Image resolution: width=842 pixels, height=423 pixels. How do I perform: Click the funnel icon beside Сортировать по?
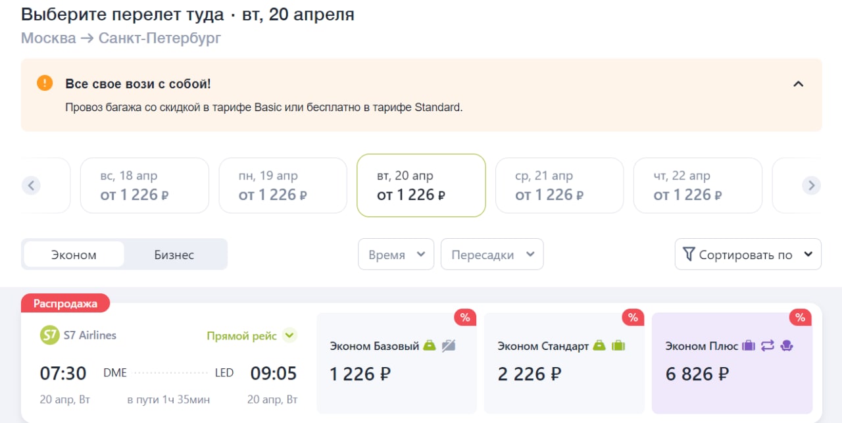point(689,254)
